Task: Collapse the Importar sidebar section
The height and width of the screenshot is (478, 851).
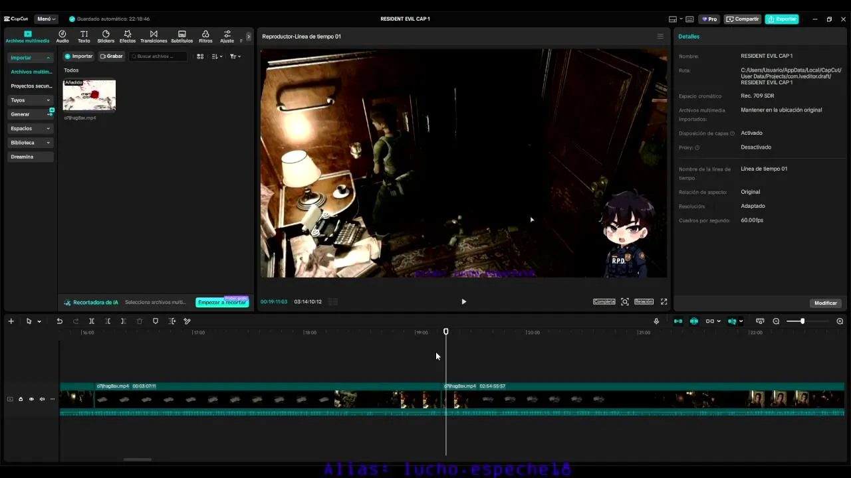Action: [31, 58]
